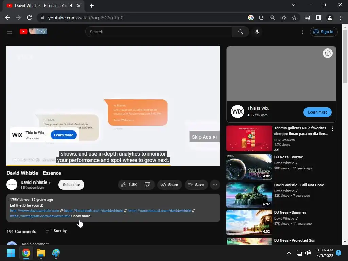Go forward in the browser
348x261 pixels.
[18, 18]
